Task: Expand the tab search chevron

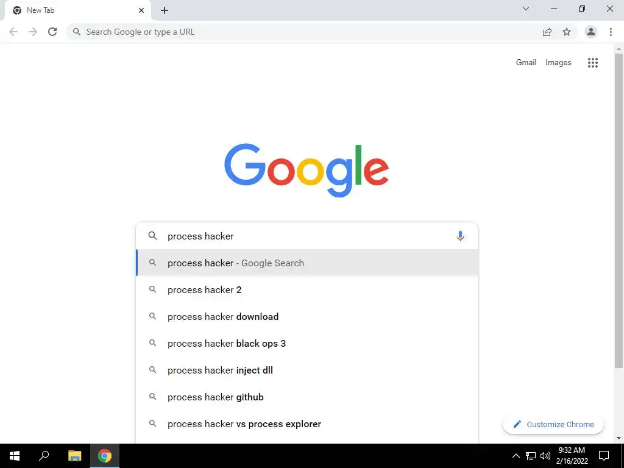Action: [526, 9]
